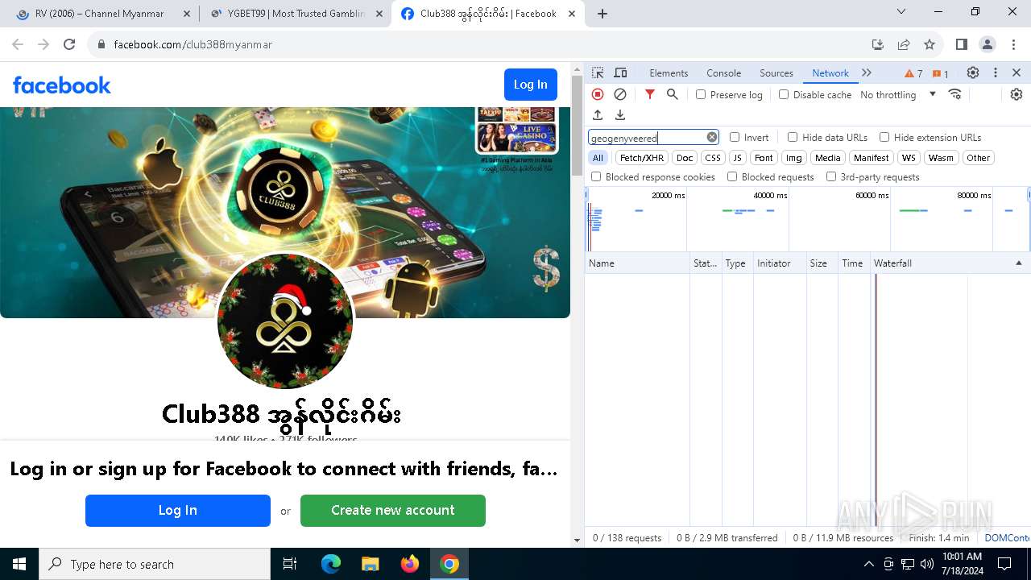Click the blue Log In header button
Viewport: 1031px width, 580px height.
[531, 85]
